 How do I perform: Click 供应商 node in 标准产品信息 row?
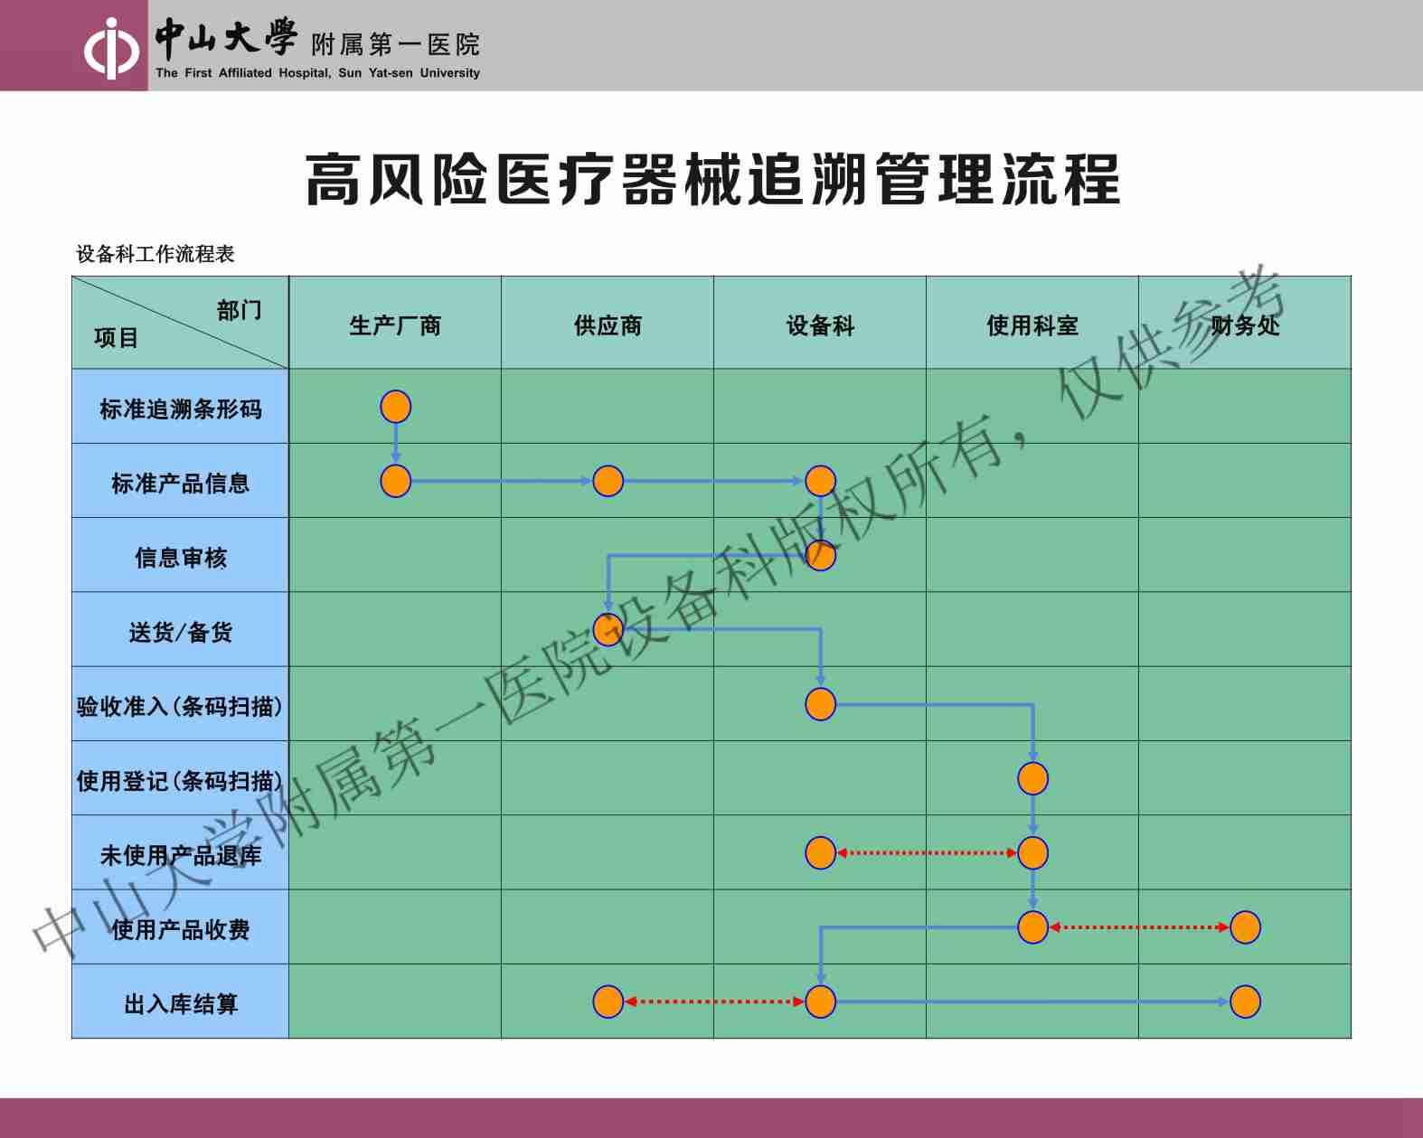(608, 481)
